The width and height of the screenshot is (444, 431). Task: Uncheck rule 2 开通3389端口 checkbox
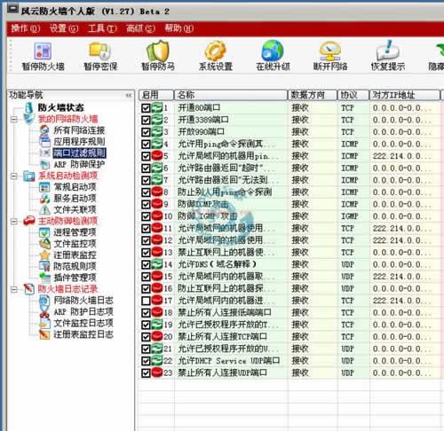click(146, 120)
